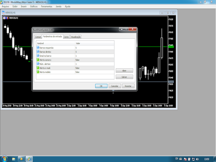Click the one-click trading icon on chart
216x162 pixels.
pyautogui.click(x=4, y=18)
